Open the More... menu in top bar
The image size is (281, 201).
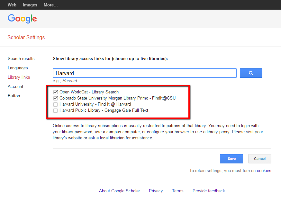tap(51, 5)
